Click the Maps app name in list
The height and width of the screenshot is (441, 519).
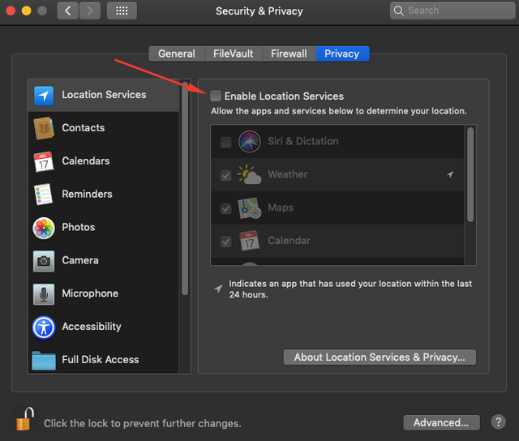pos(281,208)
